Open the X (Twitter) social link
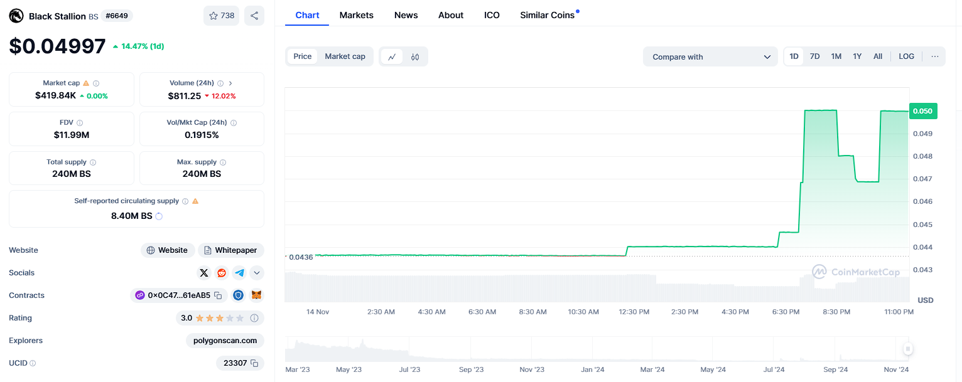Viewport: 962px width, 382px height. [x=203, y=273]
